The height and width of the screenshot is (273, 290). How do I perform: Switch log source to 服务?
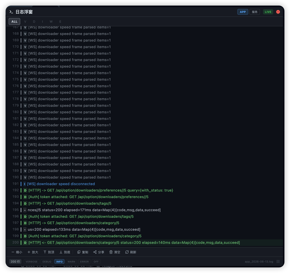pos(255,12)
